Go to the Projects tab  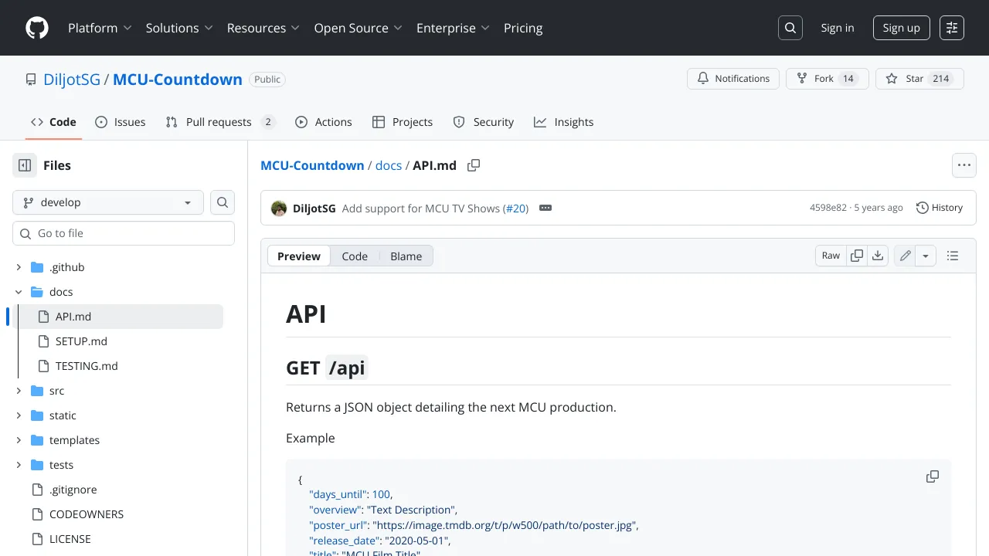coord(402,122)
